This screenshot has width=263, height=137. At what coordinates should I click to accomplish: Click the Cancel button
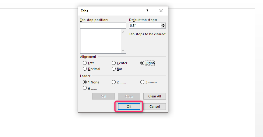click(x=154, y=107)
